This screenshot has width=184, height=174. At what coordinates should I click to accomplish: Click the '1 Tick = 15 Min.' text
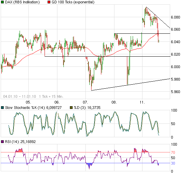[x=51, y=96]
